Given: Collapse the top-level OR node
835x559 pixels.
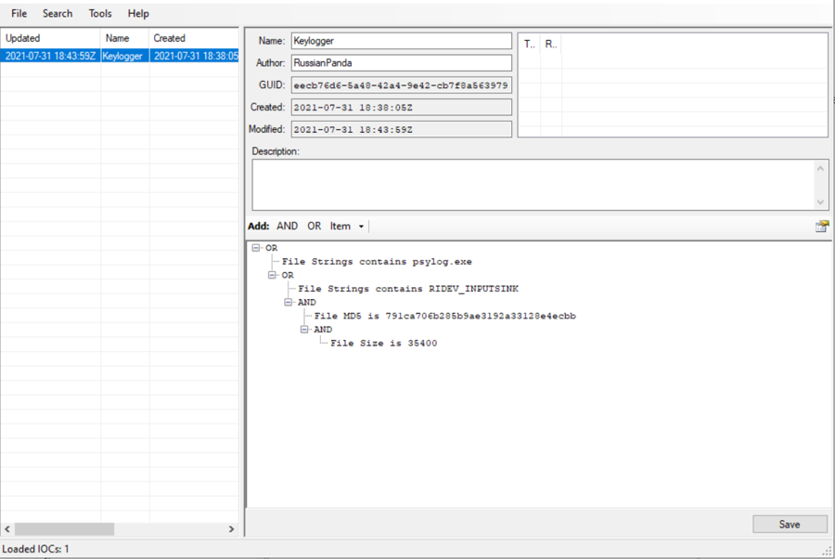Looking at the screenshot, I should pos(256,248).
